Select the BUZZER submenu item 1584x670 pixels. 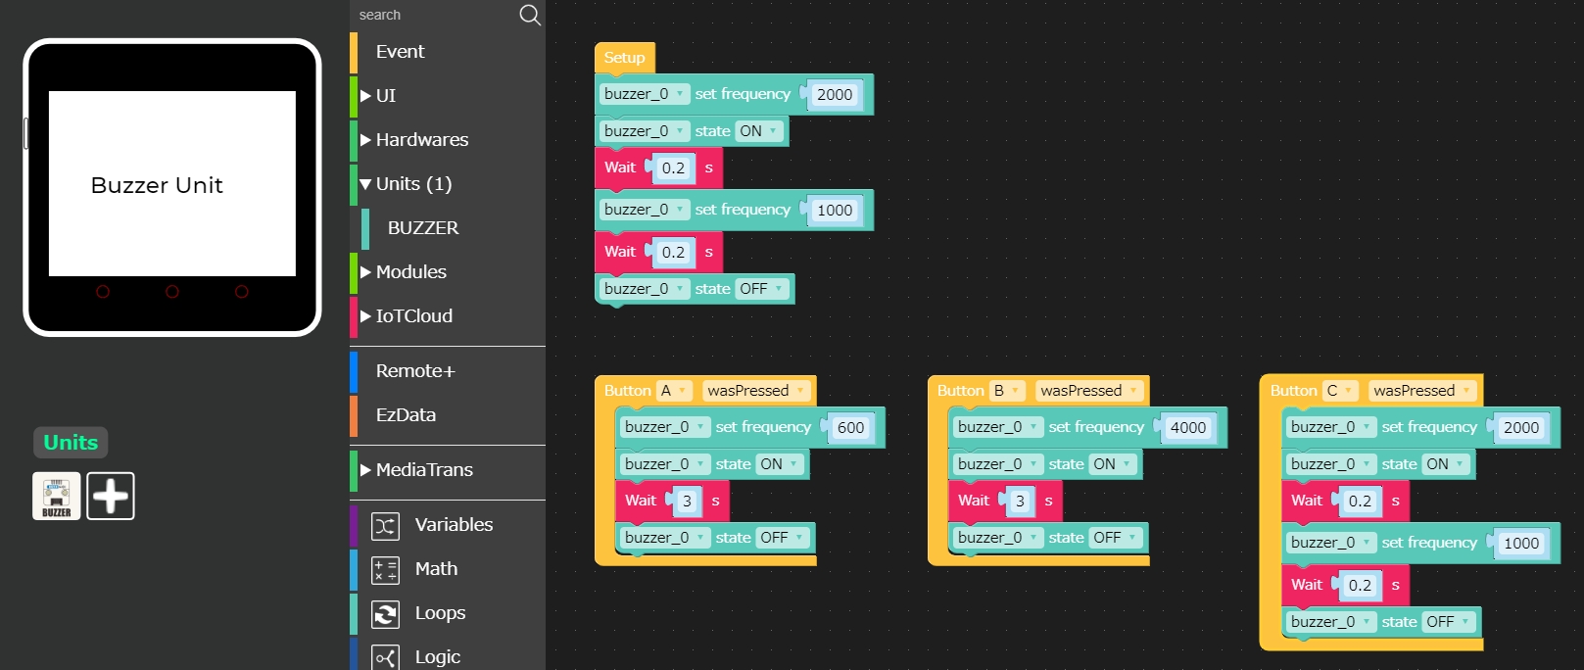point(422,228)
